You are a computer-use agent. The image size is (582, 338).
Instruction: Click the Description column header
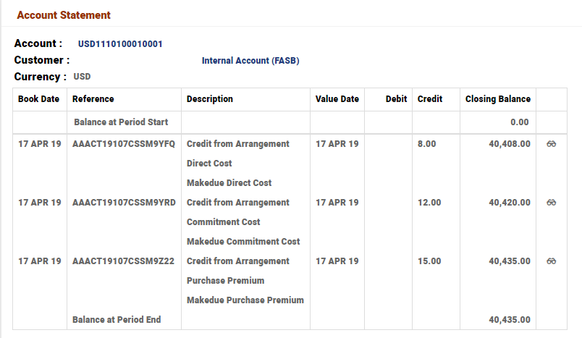(x=210, y=99)
